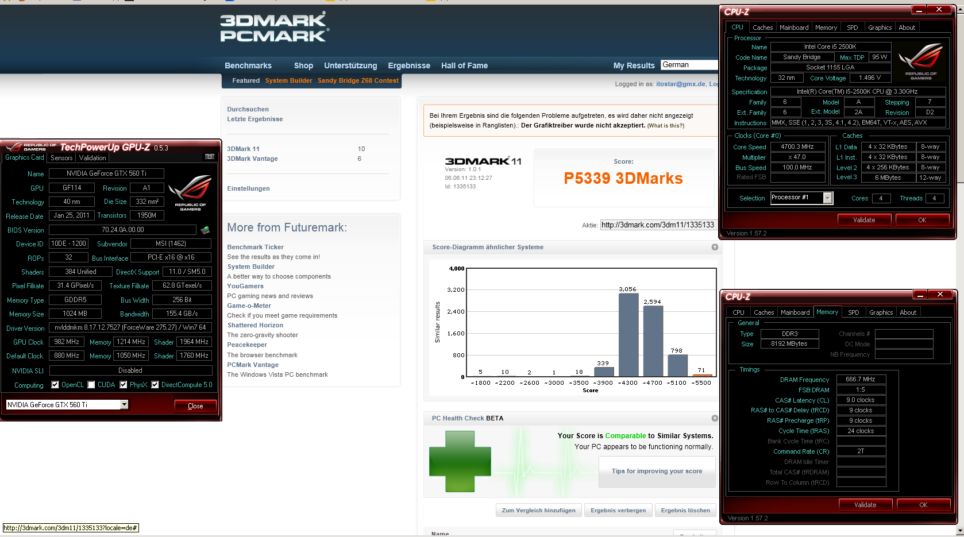Click the GPU-Z screenshot camera icon
This screenshot has width=964, height=537.
pyautogui.click(x=210, y=157)
